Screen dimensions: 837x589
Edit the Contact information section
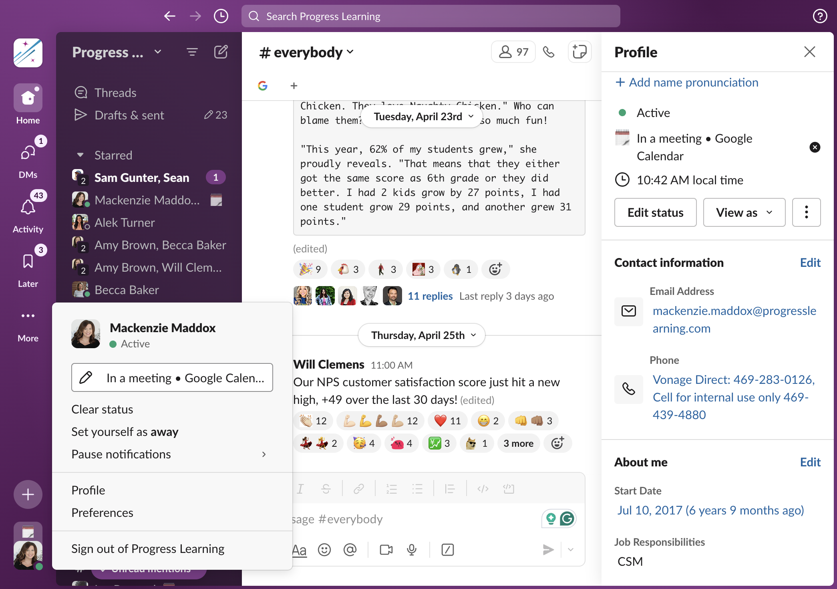810,262
